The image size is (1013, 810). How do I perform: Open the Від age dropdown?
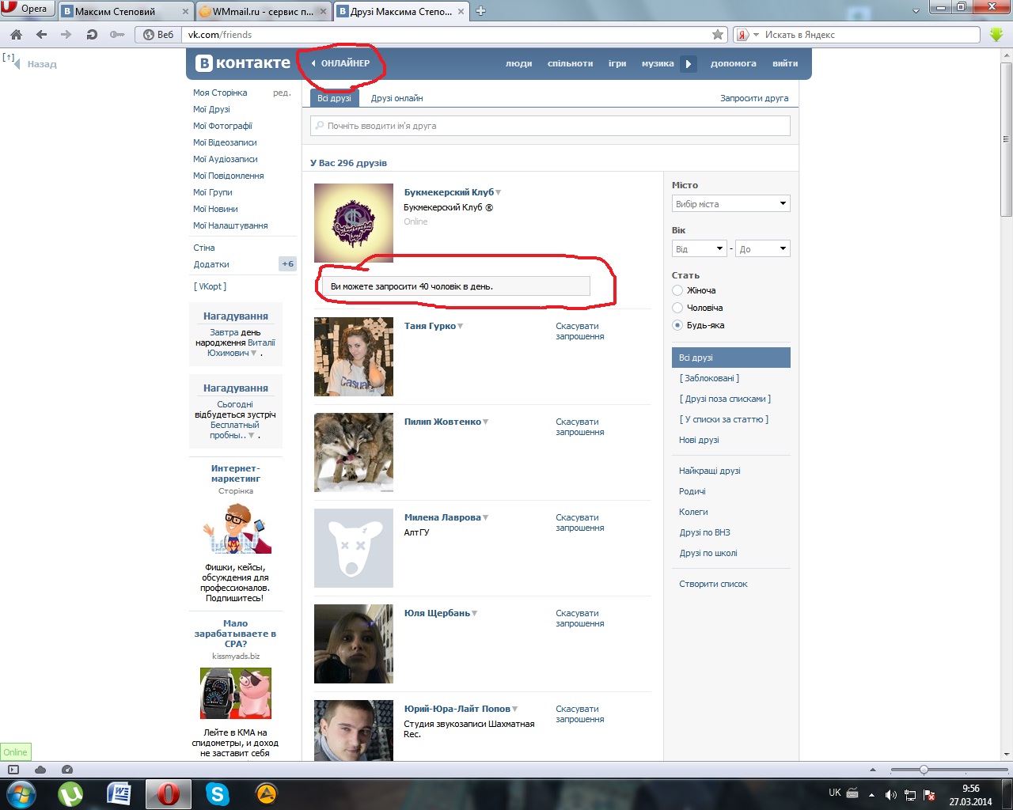[699, 249]
